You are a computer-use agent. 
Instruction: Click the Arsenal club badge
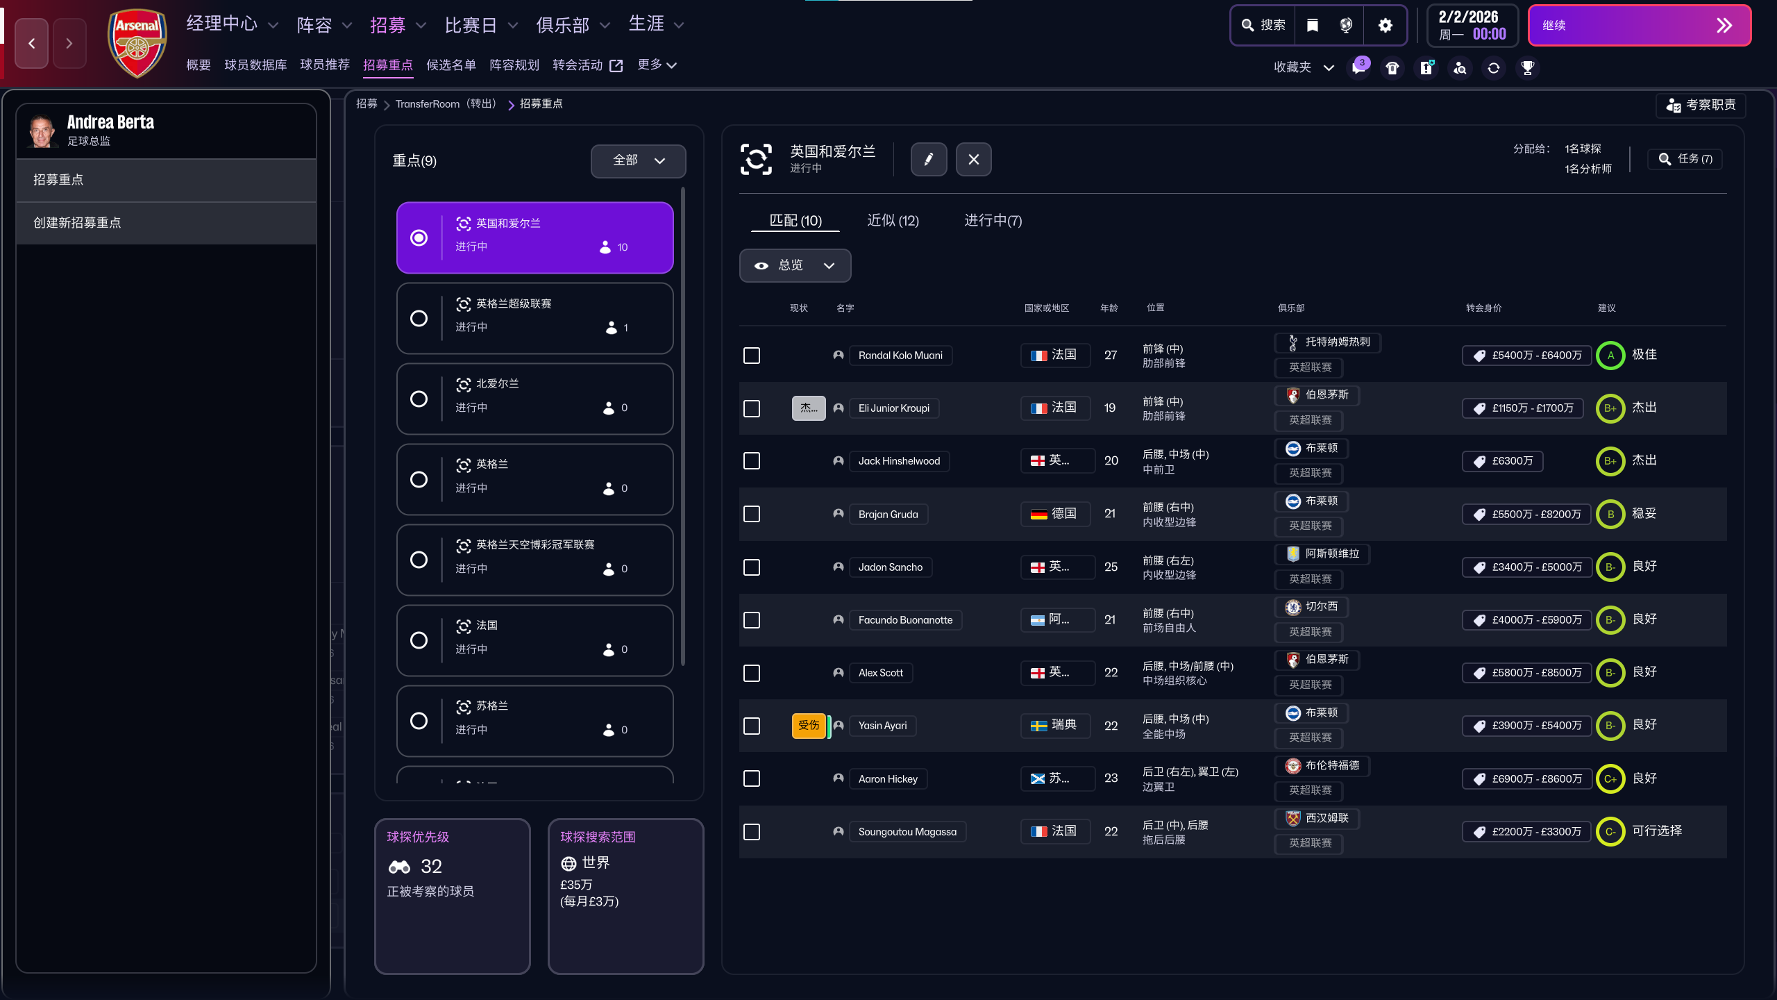tap(137, 43)
